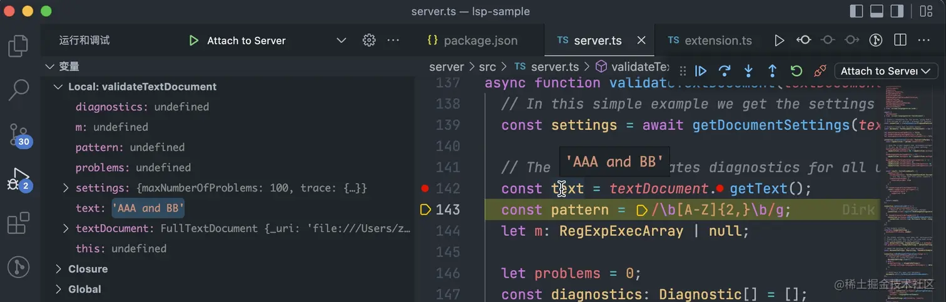Open file changes compare icon in editor title
Viewport: 946px width, 302px height.
[x=804, y=40]
